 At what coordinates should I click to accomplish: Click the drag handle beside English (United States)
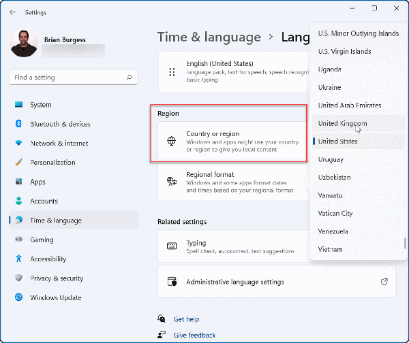pos(172,72)
